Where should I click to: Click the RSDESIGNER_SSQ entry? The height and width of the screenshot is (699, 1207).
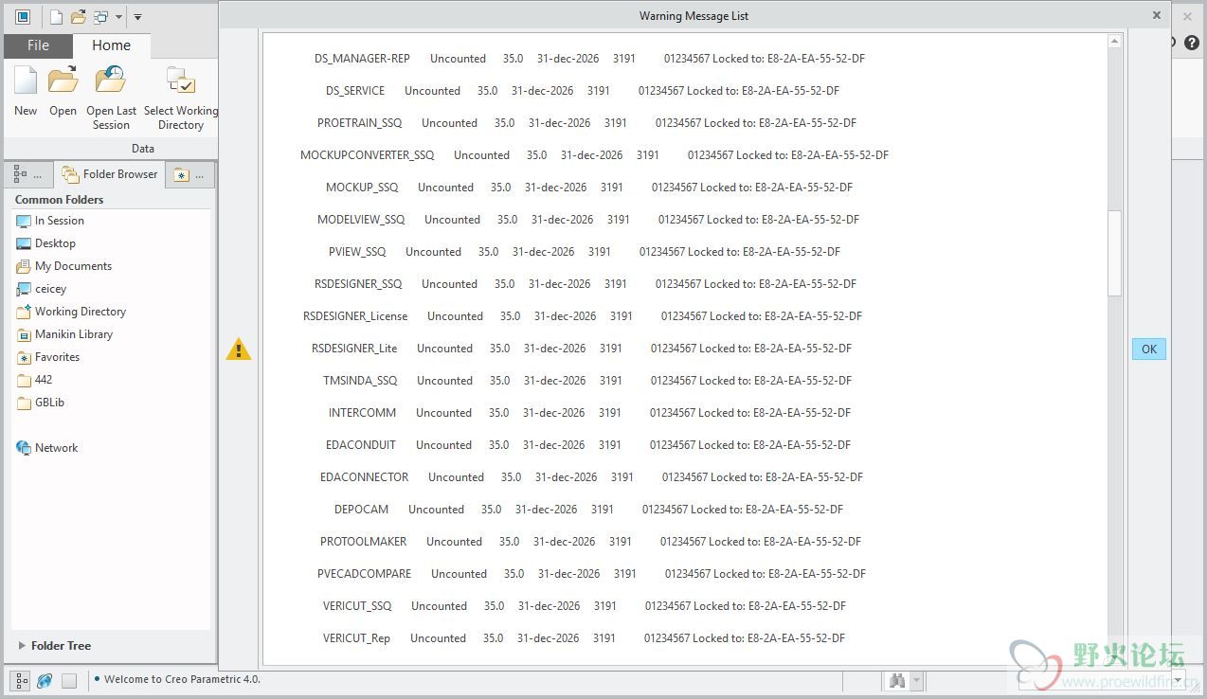tap(358, 284)
